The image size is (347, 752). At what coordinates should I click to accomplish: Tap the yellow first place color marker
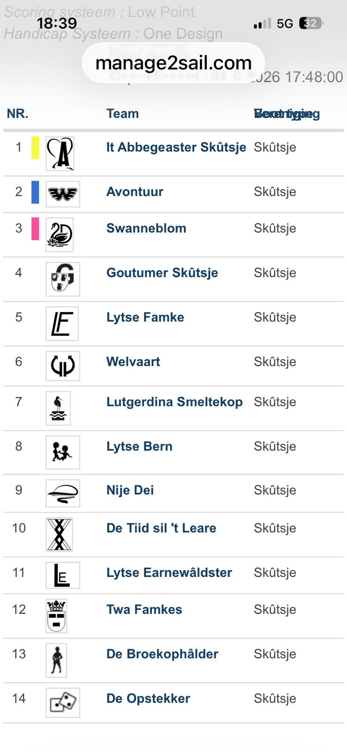[x=35, y=148]
